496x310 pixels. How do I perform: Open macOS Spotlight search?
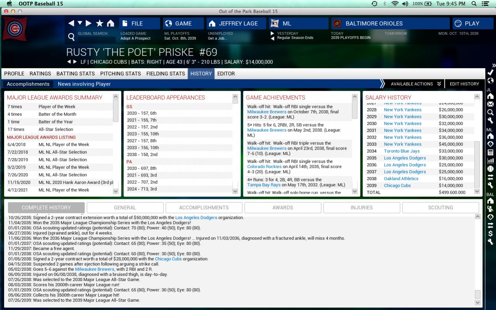tap(474, 3)
